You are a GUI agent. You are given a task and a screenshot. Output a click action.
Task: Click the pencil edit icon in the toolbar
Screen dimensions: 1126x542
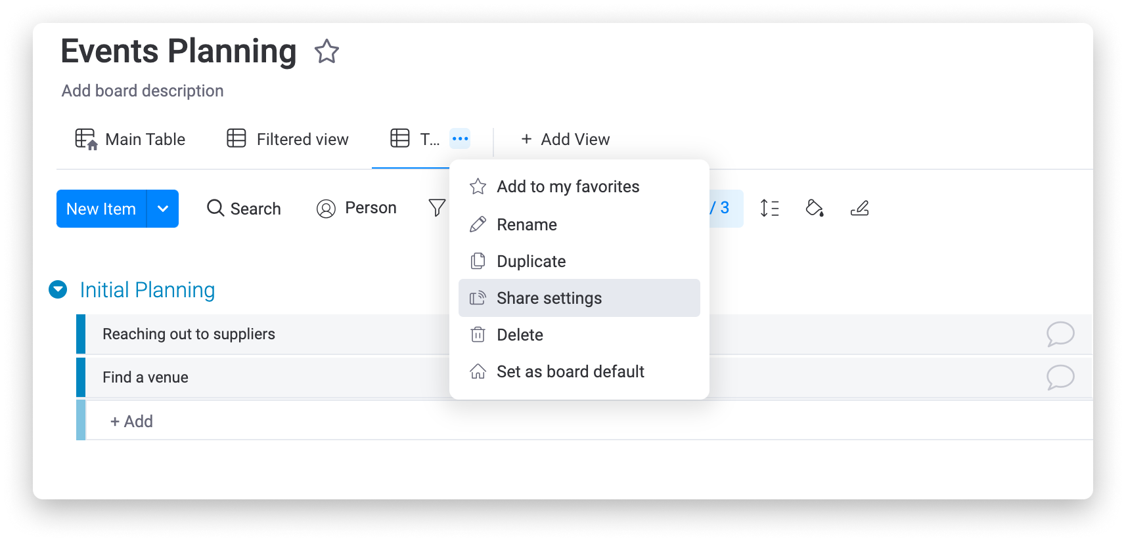pos(859,208)
